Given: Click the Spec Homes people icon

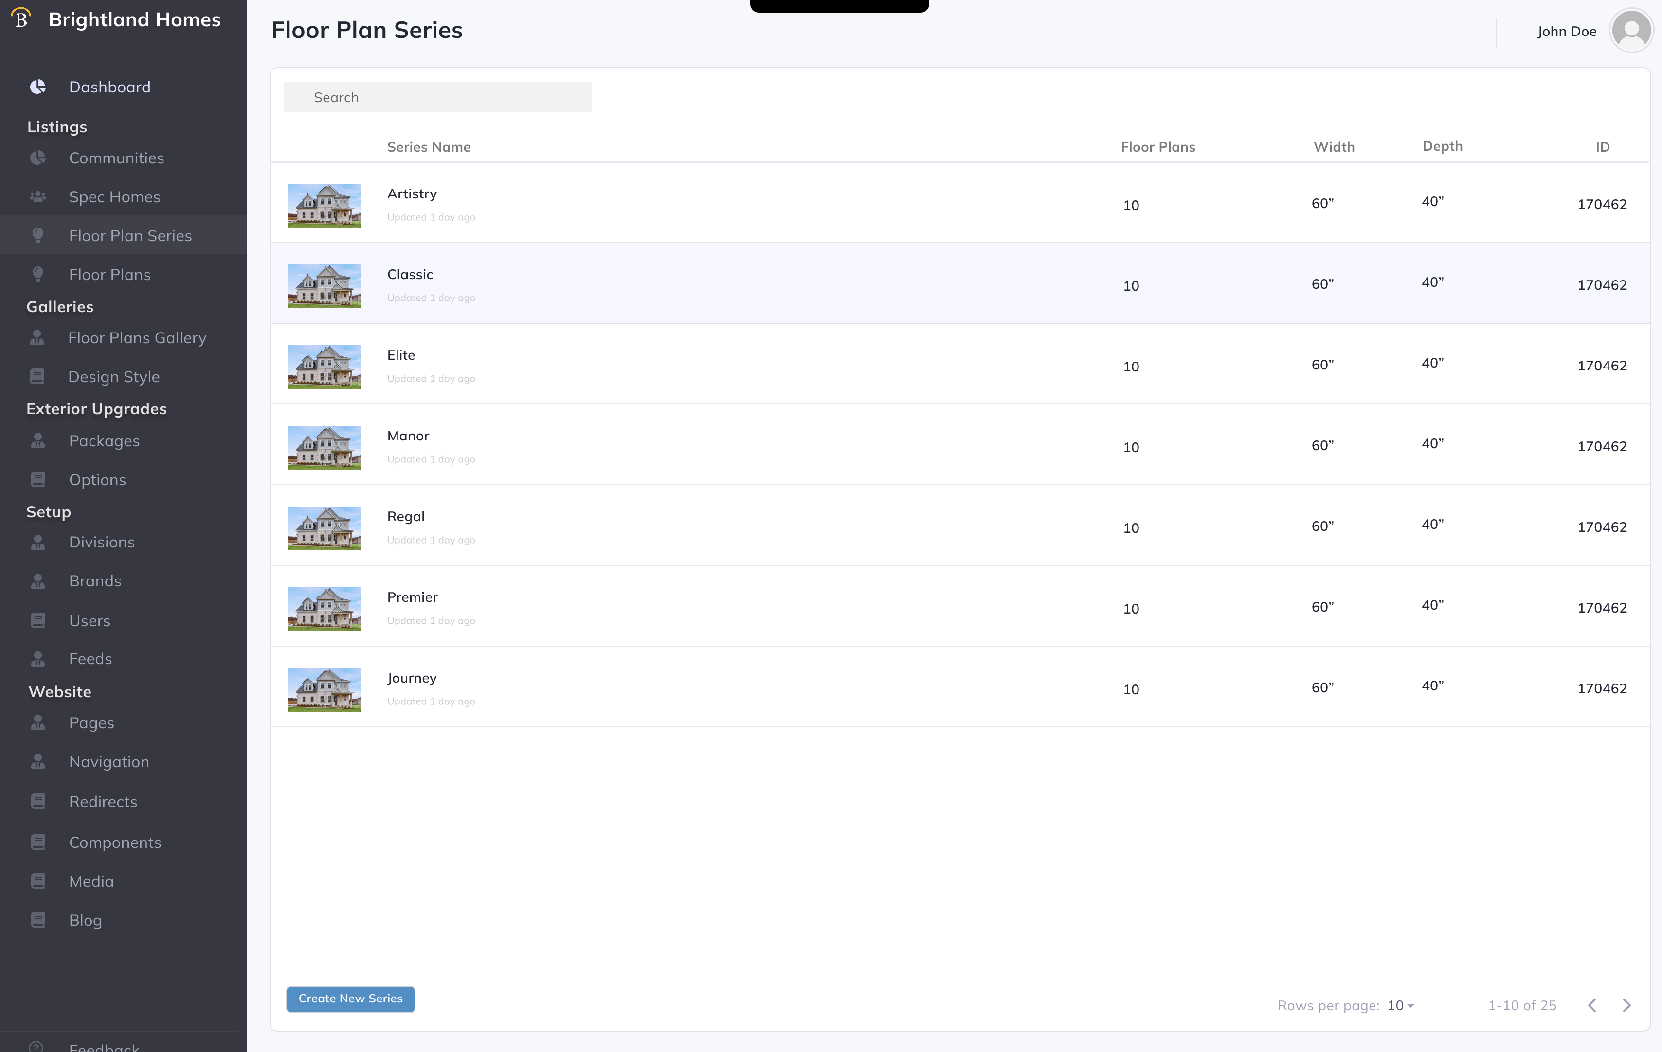Looking at the screenshot, I should click(x=38, y=197).
